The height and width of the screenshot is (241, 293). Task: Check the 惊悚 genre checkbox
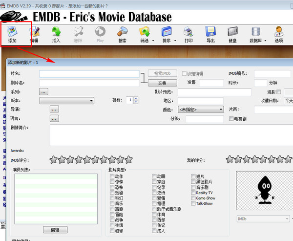112,181
